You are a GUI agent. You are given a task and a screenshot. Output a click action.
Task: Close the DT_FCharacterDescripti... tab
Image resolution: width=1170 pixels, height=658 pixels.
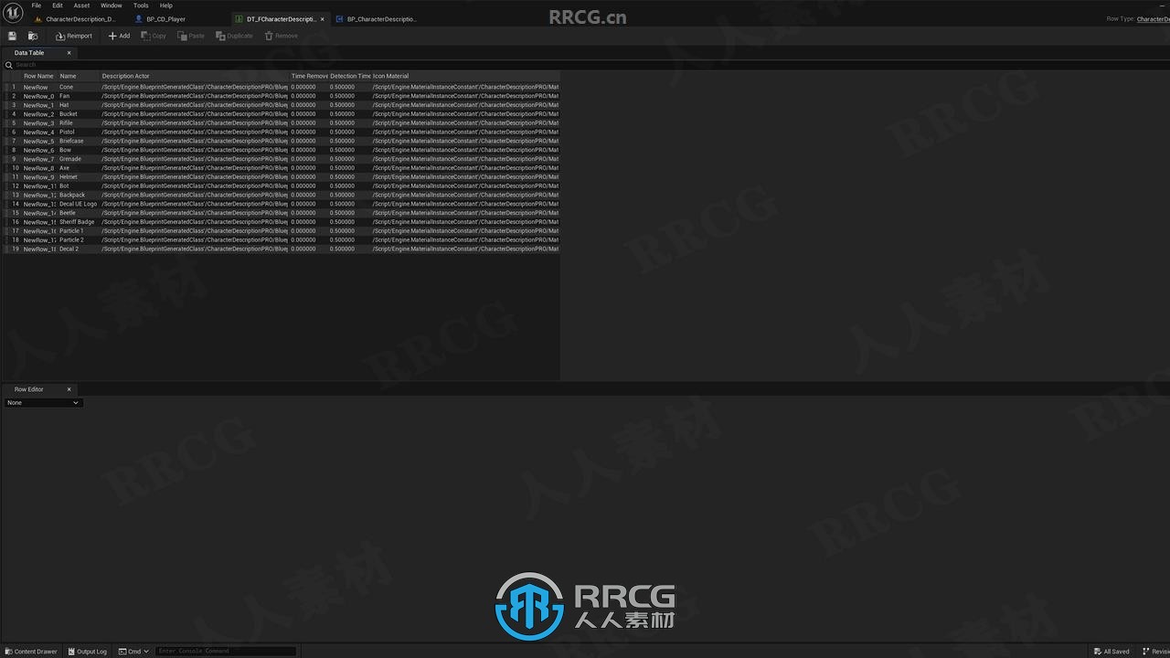click(x=322, y=18)
